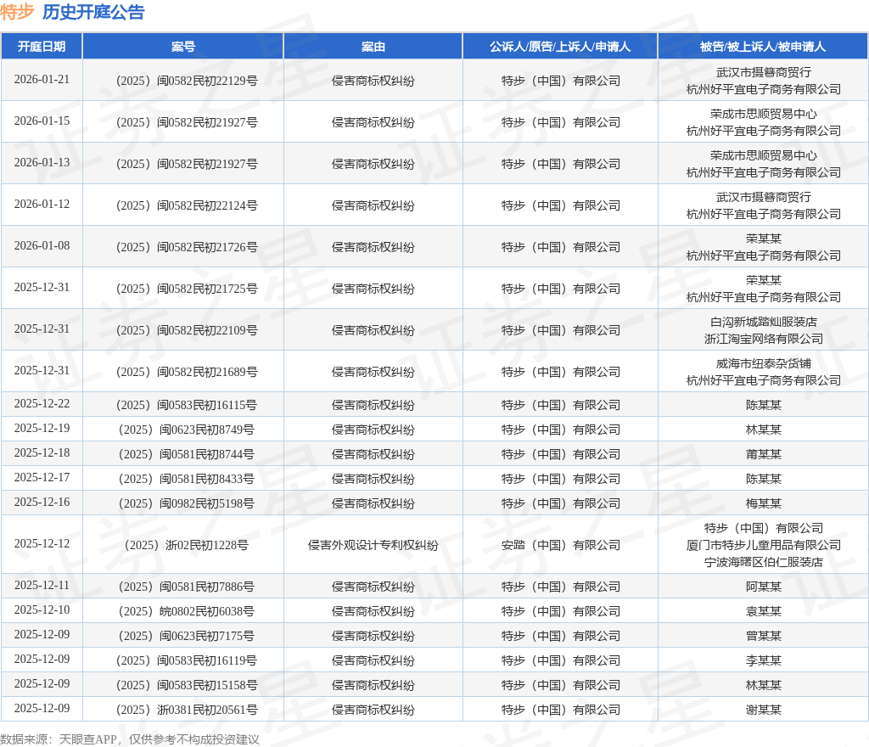Click defendant 浙江淘宝网络有限公司
The height and width of the screenshot is (747, 869).
(763, 339)
